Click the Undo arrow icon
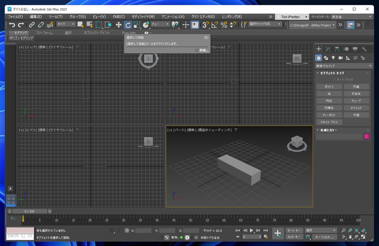This screenshot has height=246, width=379. pos(12,25)
